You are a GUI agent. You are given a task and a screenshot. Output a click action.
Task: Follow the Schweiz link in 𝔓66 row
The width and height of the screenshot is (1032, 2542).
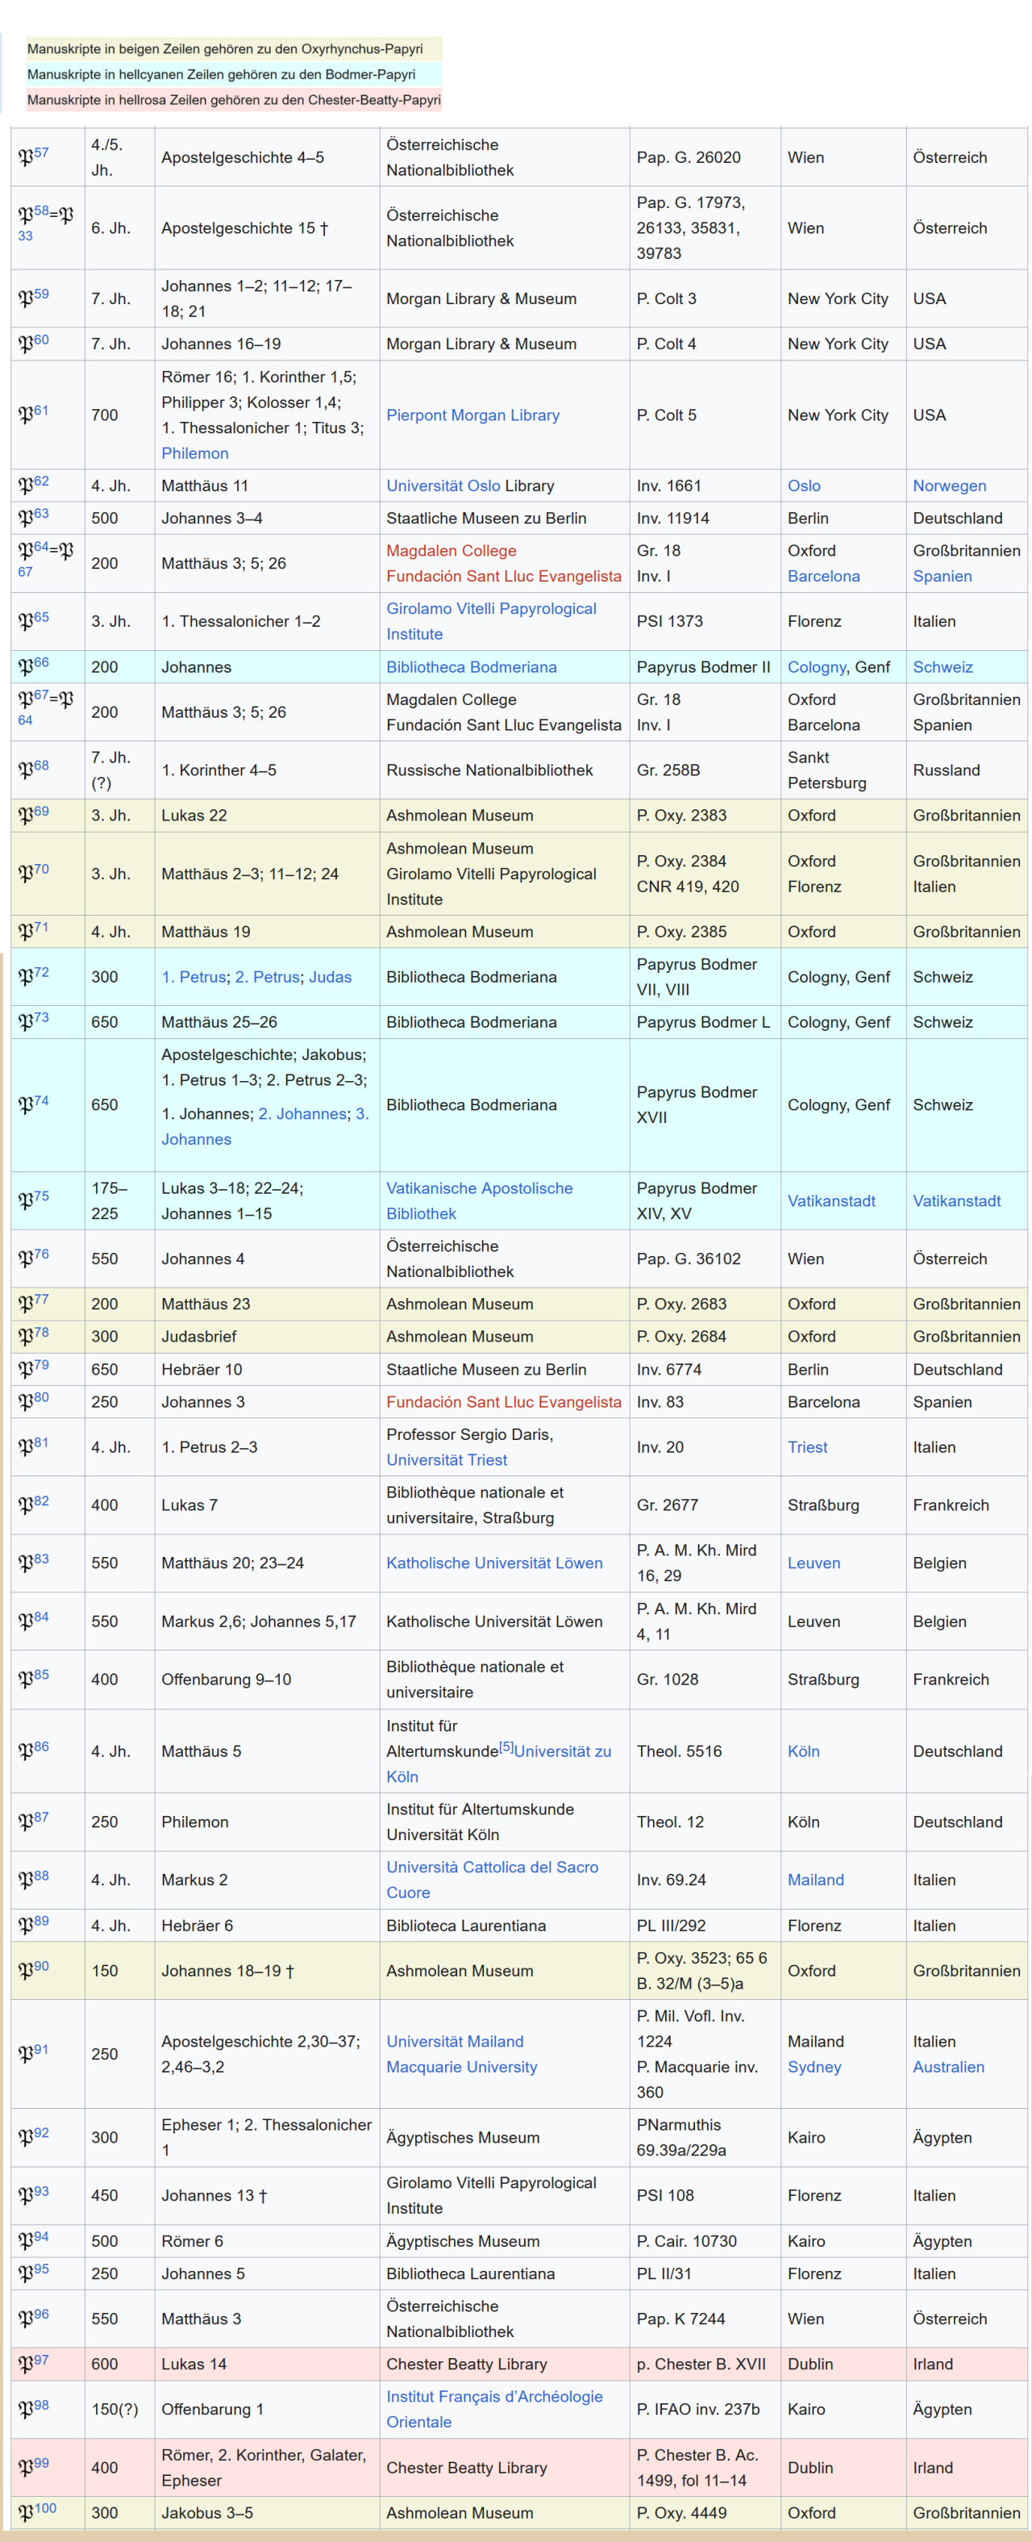point(943,667)
